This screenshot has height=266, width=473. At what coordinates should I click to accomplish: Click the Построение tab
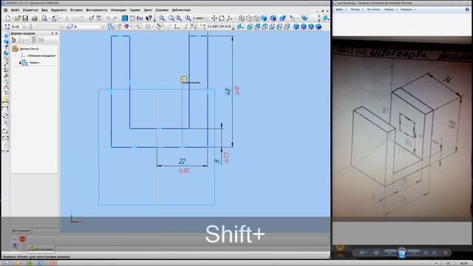coord(21,231)
